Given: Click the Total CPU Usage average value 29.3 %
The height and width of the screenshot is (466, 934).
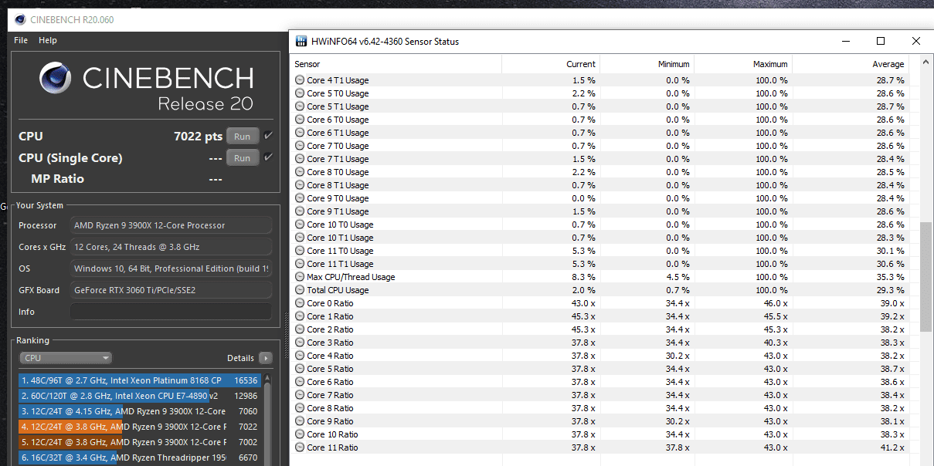Looking at the screenshot, I should click(888, 290).
